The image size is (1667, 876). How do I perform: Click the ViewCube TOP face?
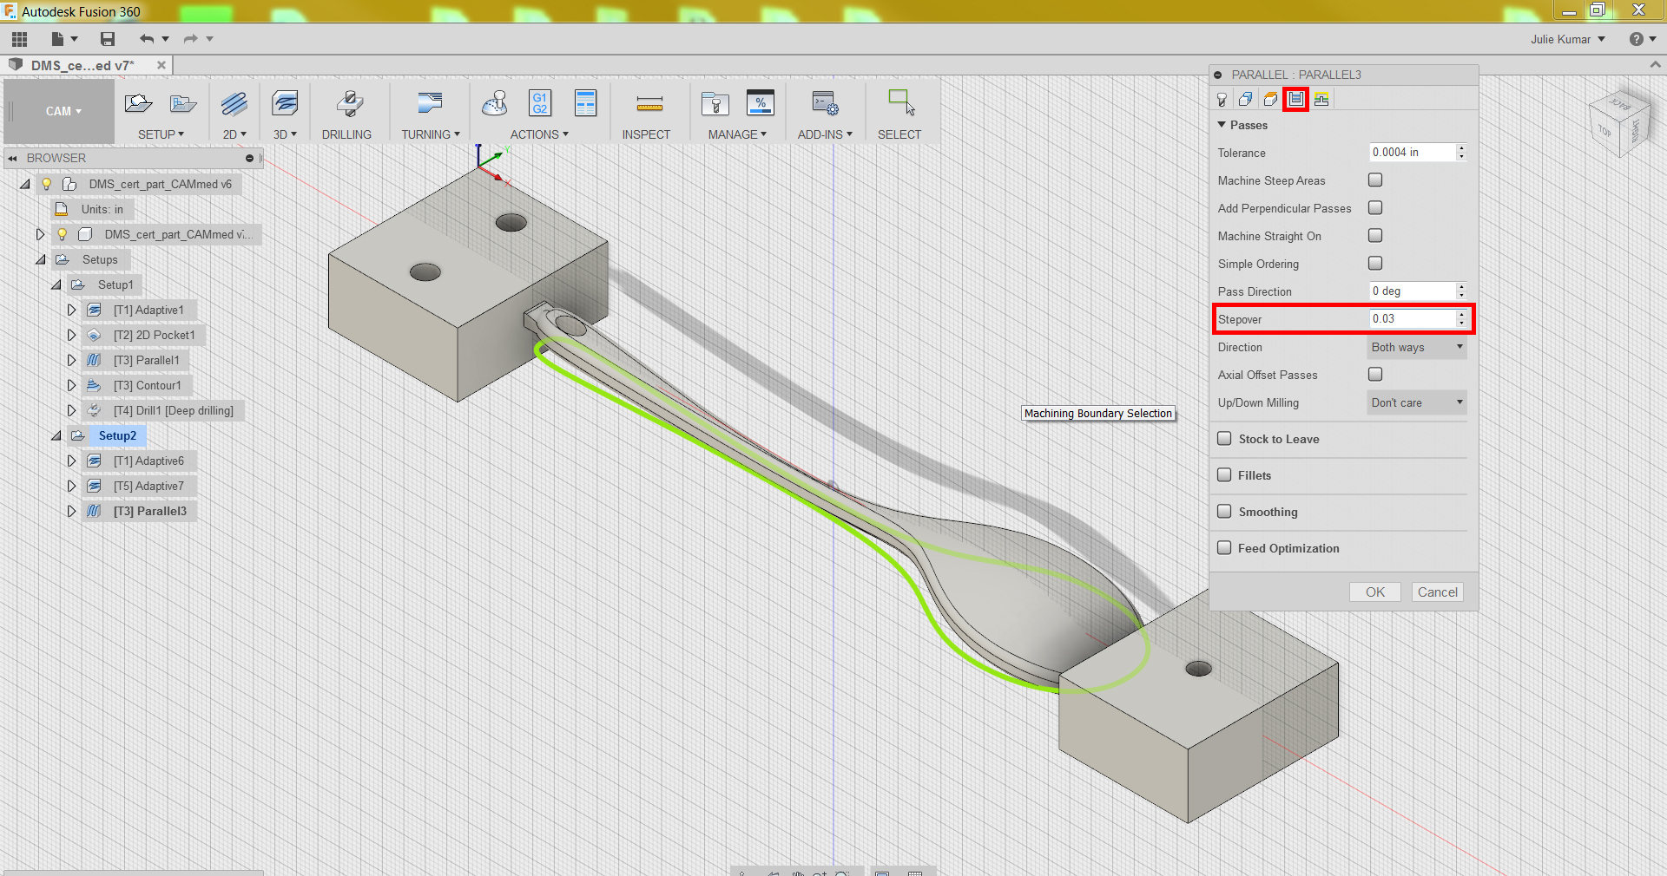coord(1604,132)
